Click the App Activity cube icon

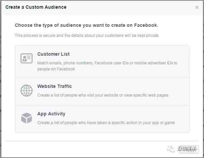(x=27, y=118)
